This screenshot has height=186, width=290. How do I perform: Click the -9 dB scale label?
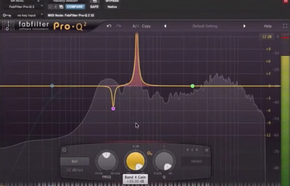tap(268, 123)
